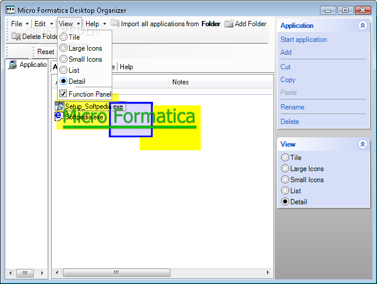Click the list scrollbar right arrow

click(268, 272)
